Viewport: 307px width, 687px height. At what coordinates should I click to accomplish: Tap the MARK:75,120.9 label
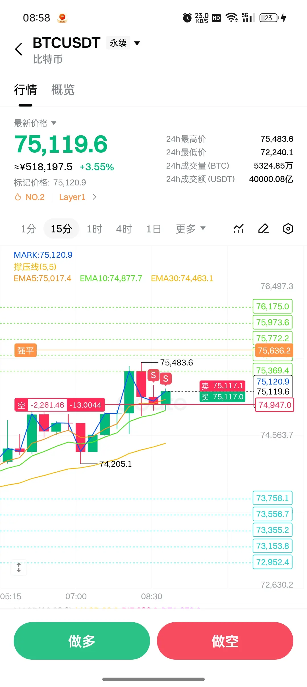coord(43,255)
